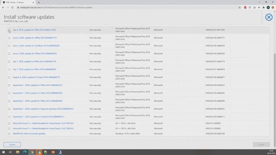The width and height of the screenshot is (276, 155).
Task: Open the Project 2016 update link
Action: 36,77
